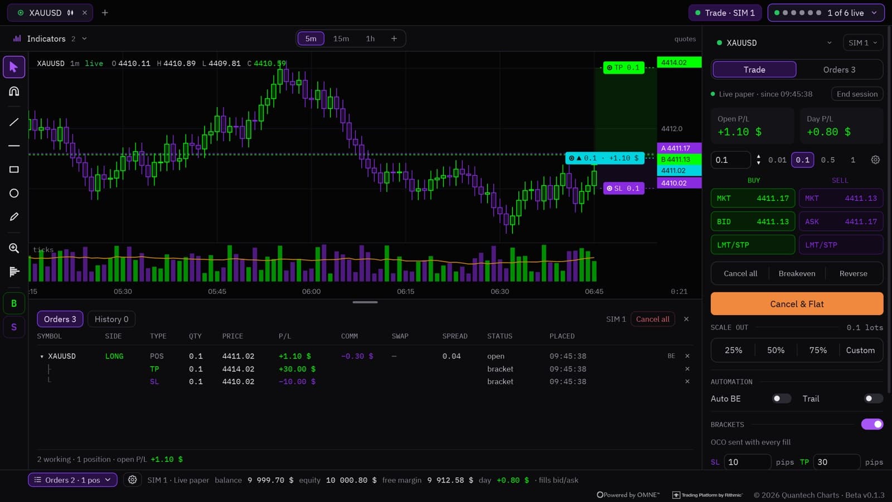Screen dimensions: 892x502
Task: Click the purple S sell shortcut
Action: pyautogui.click(x=14, y=327)
